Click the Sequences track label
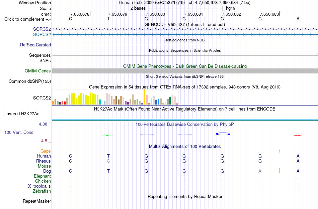 pyautogui.click(x=40, y=55)
